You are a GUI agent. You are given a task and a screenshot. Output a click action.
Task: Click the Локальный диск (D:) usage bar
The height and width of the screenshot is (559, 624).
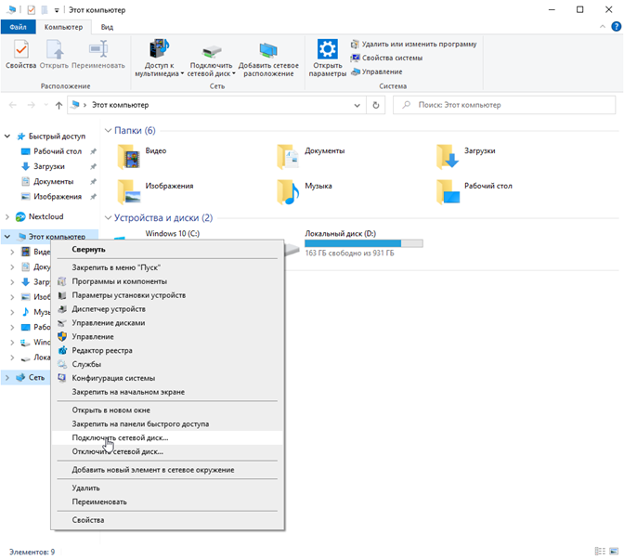pyautogui.click(x=363, y=243)
